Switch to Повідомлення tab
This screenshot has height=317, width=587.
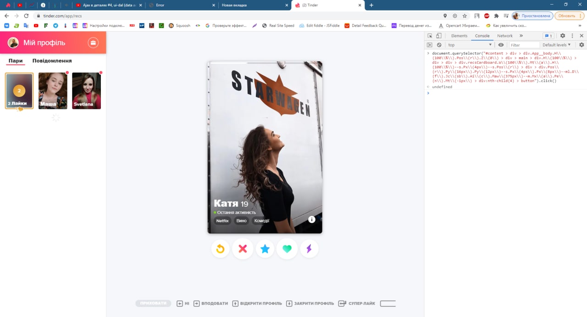[52, 60]
